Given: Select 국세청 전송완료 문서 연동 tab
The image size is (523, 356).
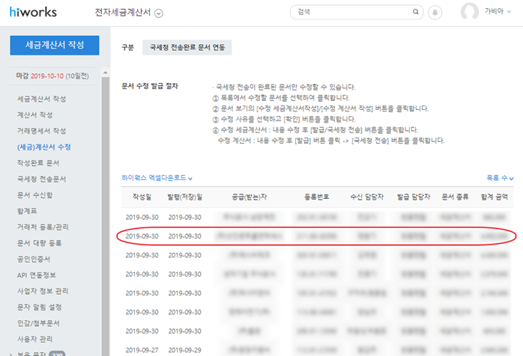Looking at the screenshot, I should pos(187,47).
